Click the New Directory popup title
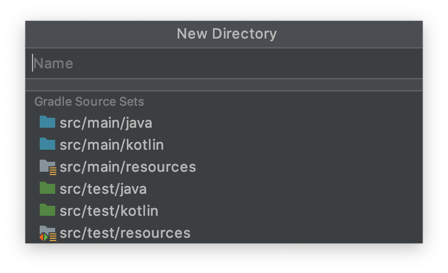 (226, 34)
